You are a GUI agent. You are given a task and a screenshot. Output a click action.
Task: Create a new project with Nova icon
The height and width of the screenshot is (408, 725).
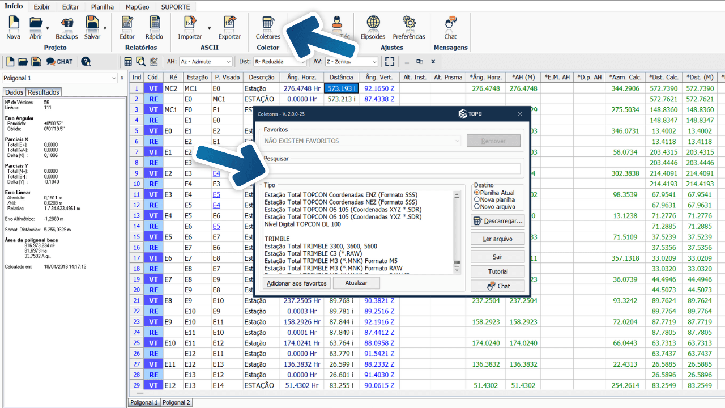13,27
